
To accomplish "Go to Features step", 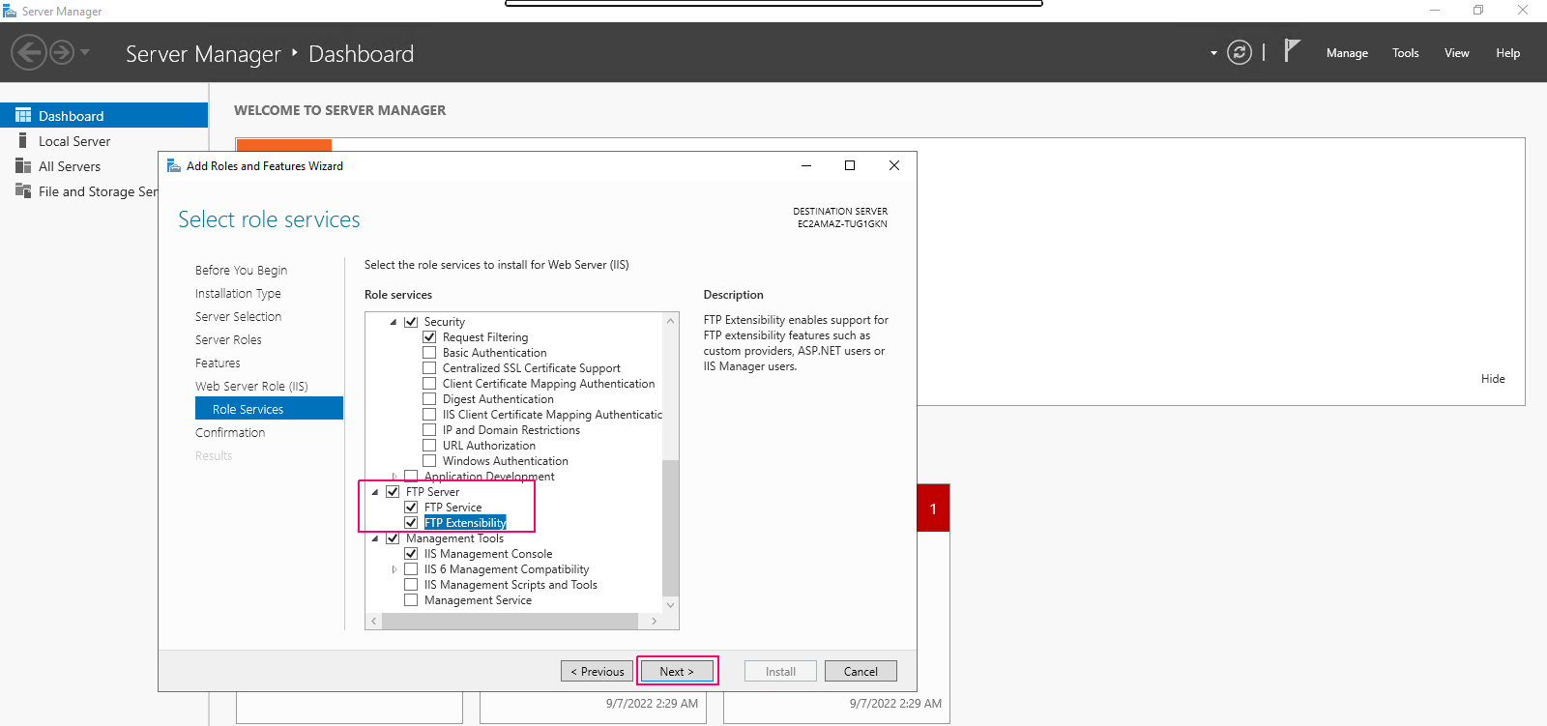I will [218, 363].
